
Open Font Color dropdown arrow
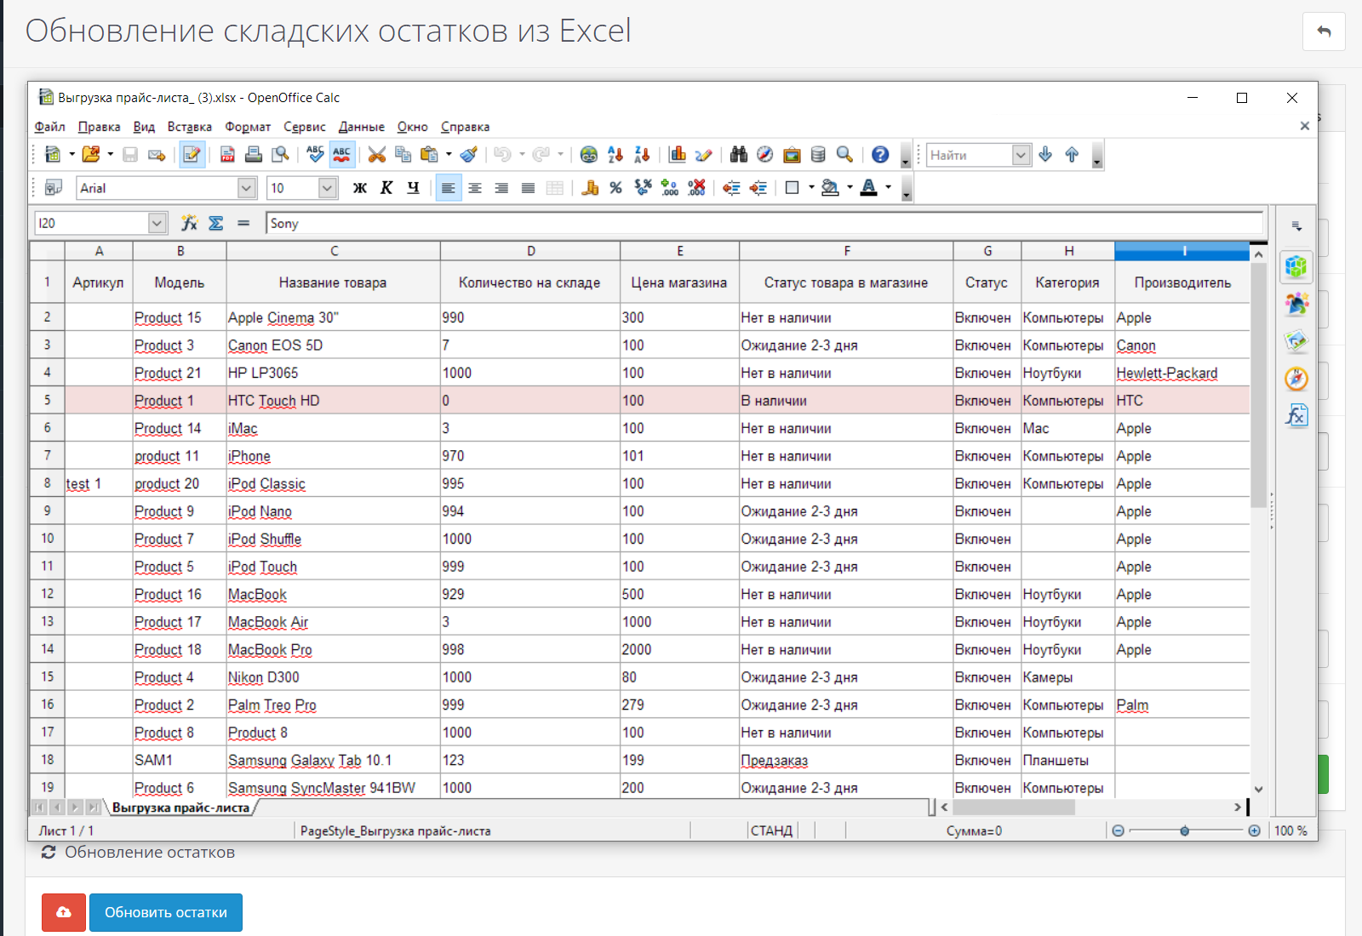pos(888,188)
